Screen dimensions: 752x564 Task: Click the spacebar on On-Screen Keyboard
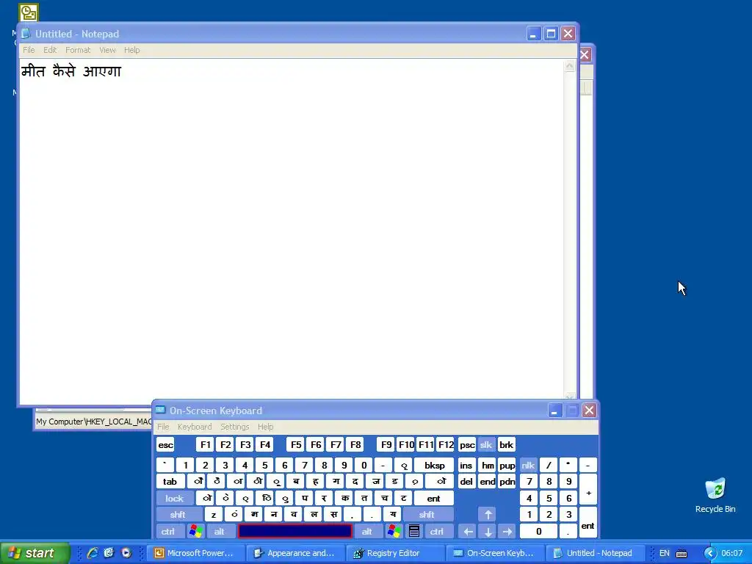click(x=295, y=531)
